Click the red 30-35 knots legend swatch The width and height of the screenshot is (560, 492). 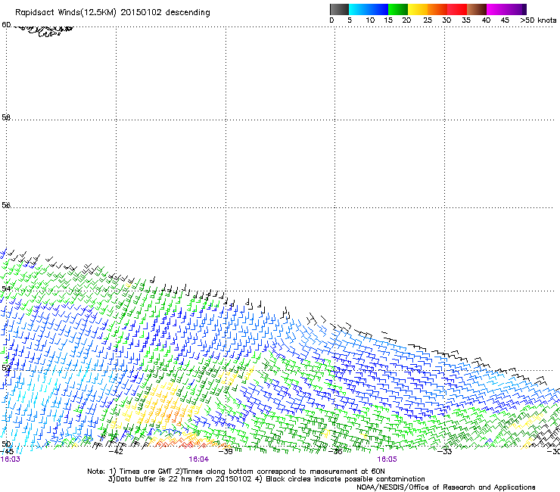457,9
